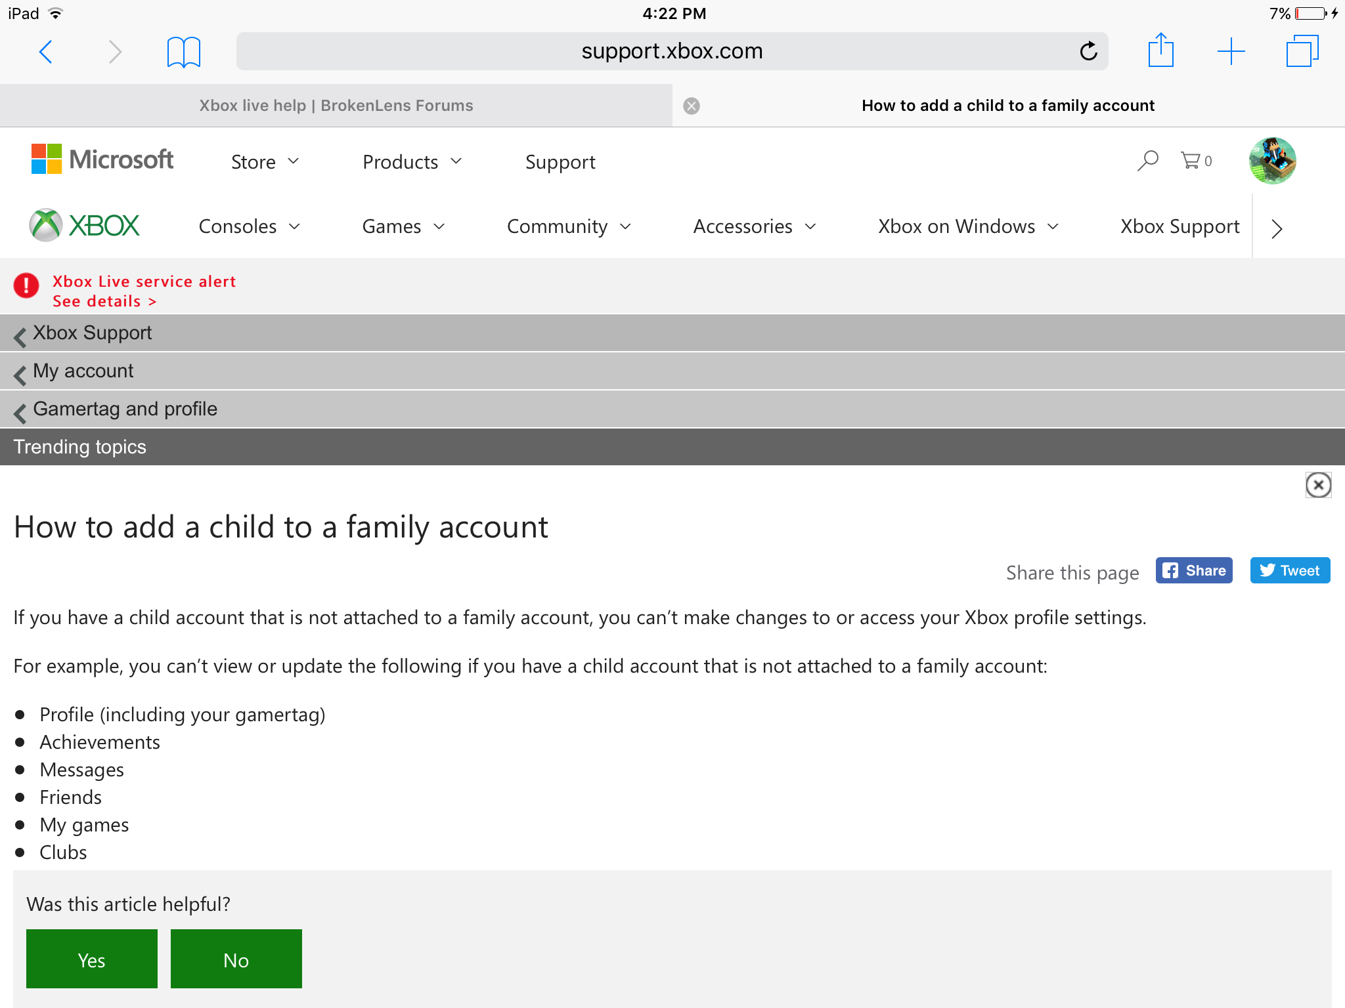The width and height of the screenshot is (1345, 1008).
Task: Open the shopping cart icon
Action: click(1196, 160)
